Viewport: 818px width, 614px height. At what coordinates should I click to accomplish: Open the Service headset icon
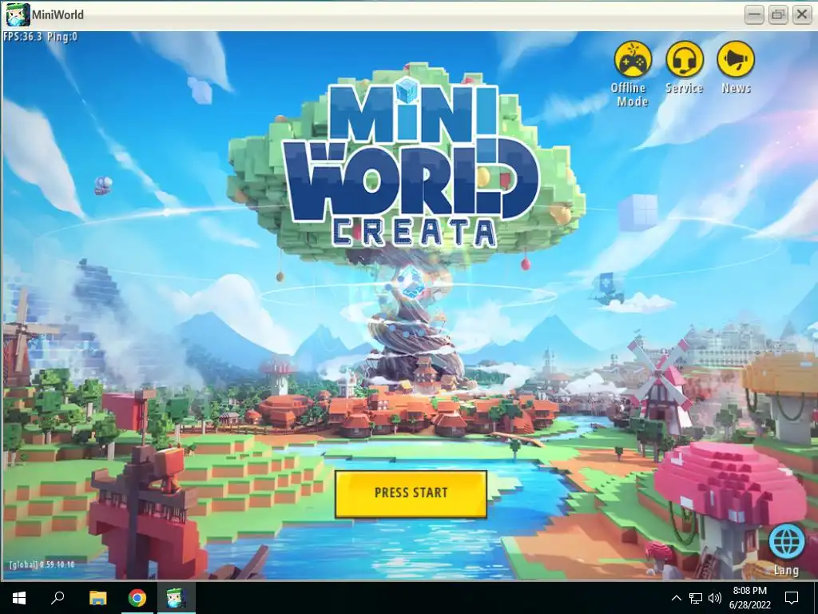point(685,60)
